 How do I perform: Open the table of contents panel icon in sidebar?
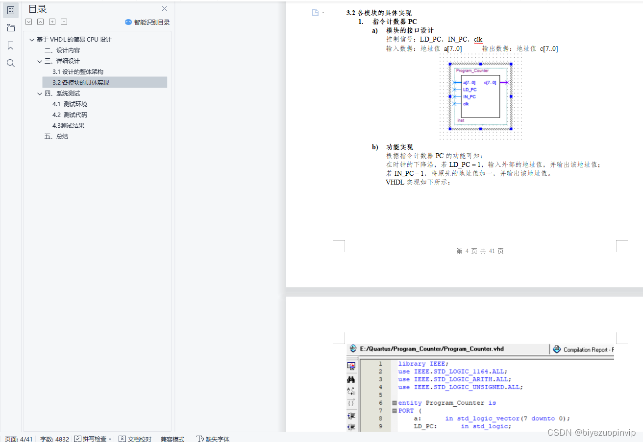coord(11,10)
